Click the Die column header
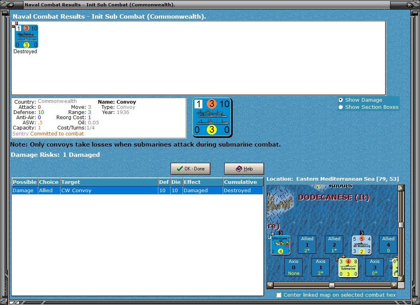420x305 pixels. click(x=176, y=182)
